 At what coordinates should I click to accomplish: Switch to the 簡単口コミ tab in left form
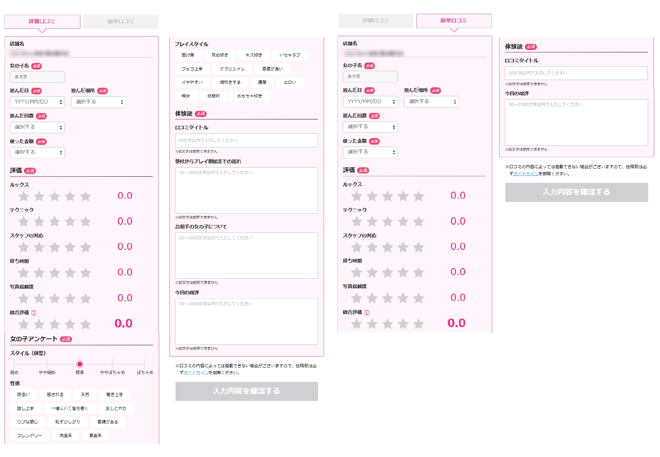tap(121, 22)
